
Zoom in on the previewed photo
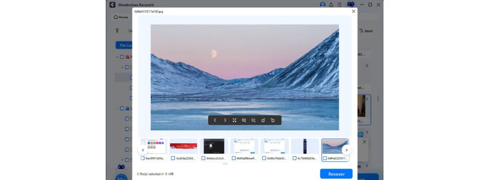click(244, 120)
